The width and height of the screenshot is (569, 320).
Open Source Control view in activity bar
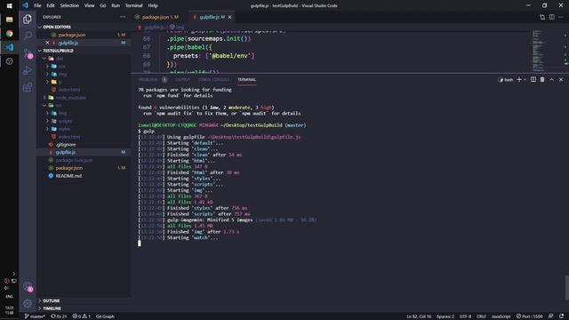pos(28,53)
